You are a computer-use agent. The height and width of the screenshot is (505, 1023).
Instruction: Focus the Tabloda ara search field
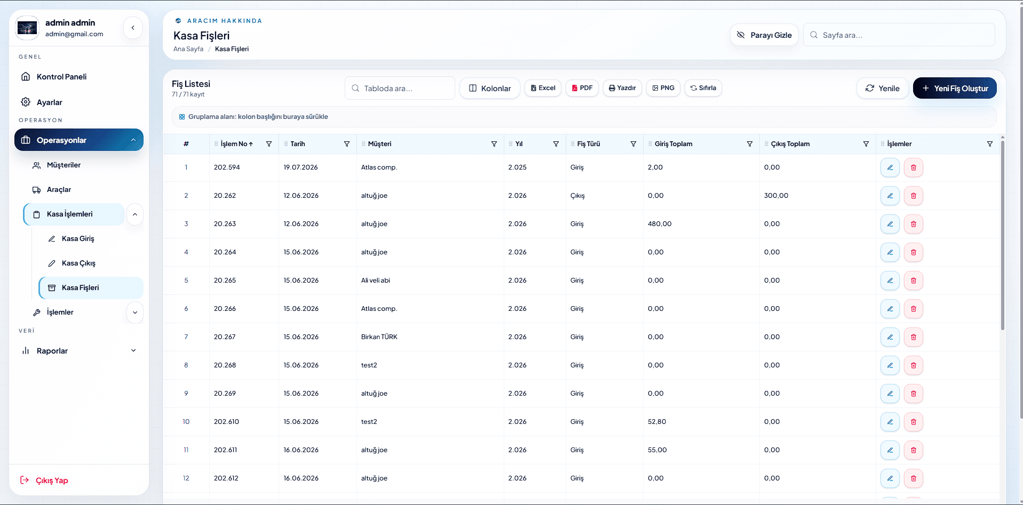[400, 89]
